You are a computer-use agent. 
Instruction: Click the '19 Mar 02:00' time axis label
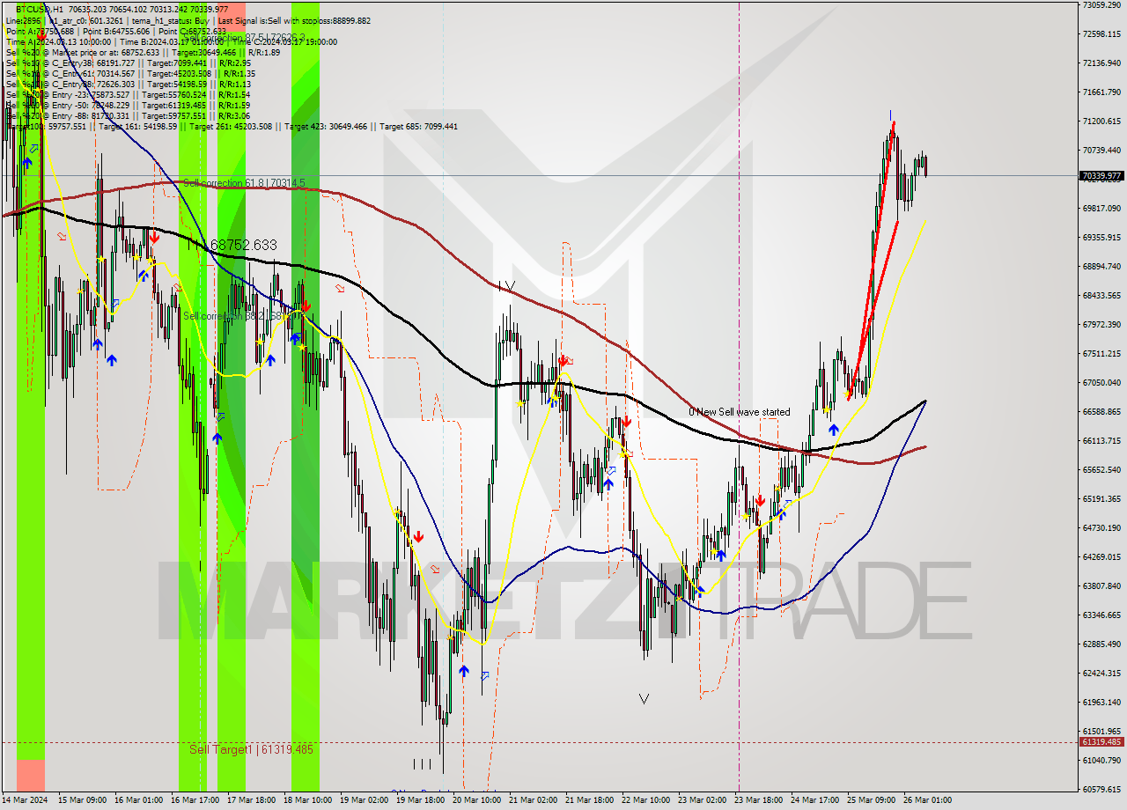click(364, 800)
